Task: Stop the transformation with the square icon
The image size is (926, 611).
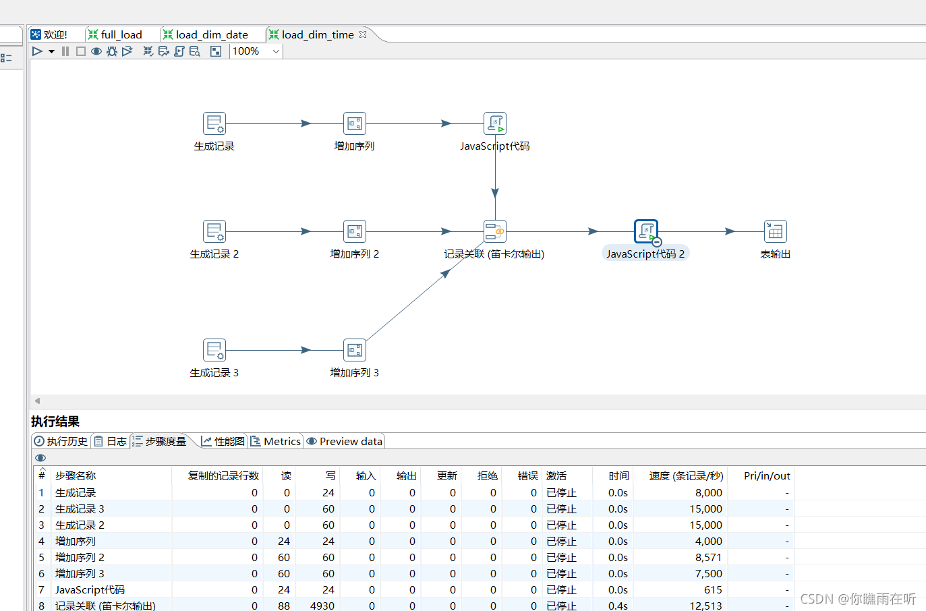Action: click(x=81, y=51)
